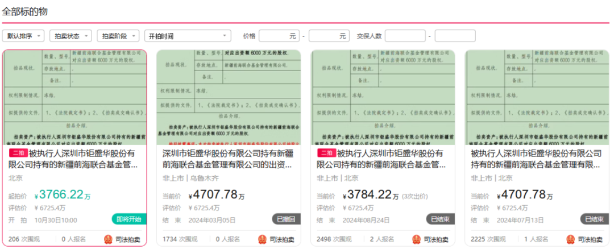Click 4707.78万 price on the 07月13日 card

click(x=525, y=194)
